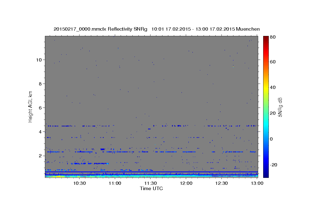Click the height tick label 10

39,60
